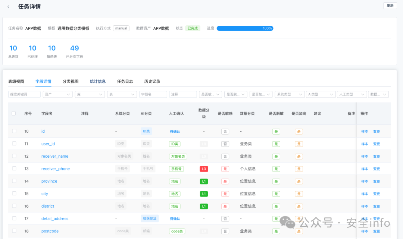Open the 分类视图 tab
The image size is (403, 239).
coord(71,81)
